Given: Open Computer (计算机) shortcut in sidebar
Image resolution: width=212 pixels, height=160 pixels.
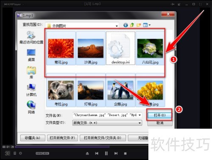Looking at the screenshot, I should click(31, 90).
